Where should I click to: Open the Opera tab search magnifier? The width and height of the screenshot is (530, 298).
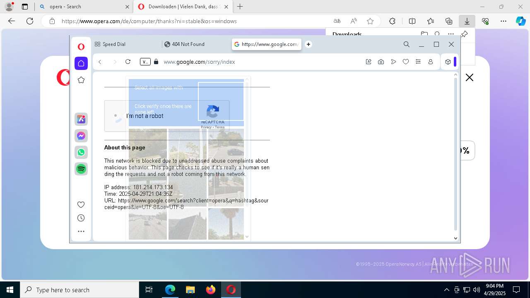coord(407,44)
